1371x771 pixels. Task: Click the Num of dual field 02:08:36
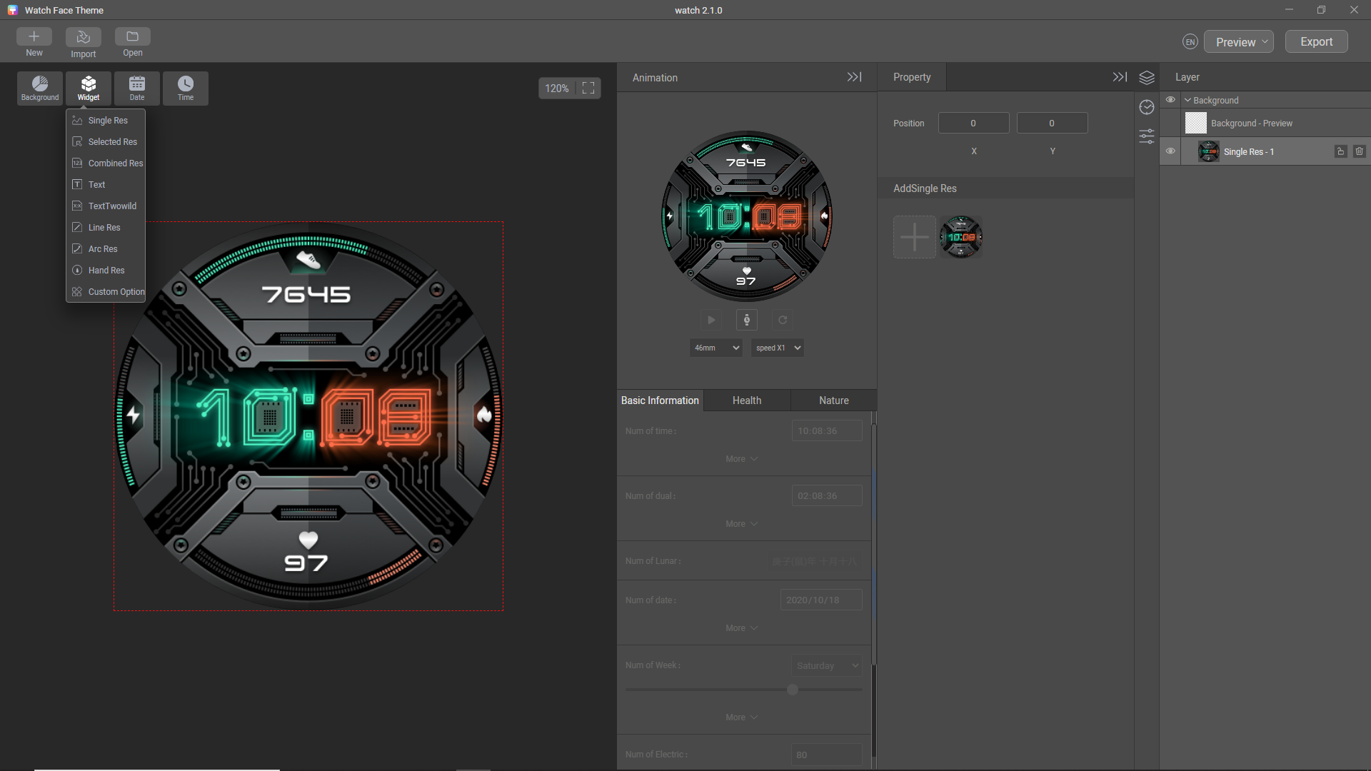827,496
